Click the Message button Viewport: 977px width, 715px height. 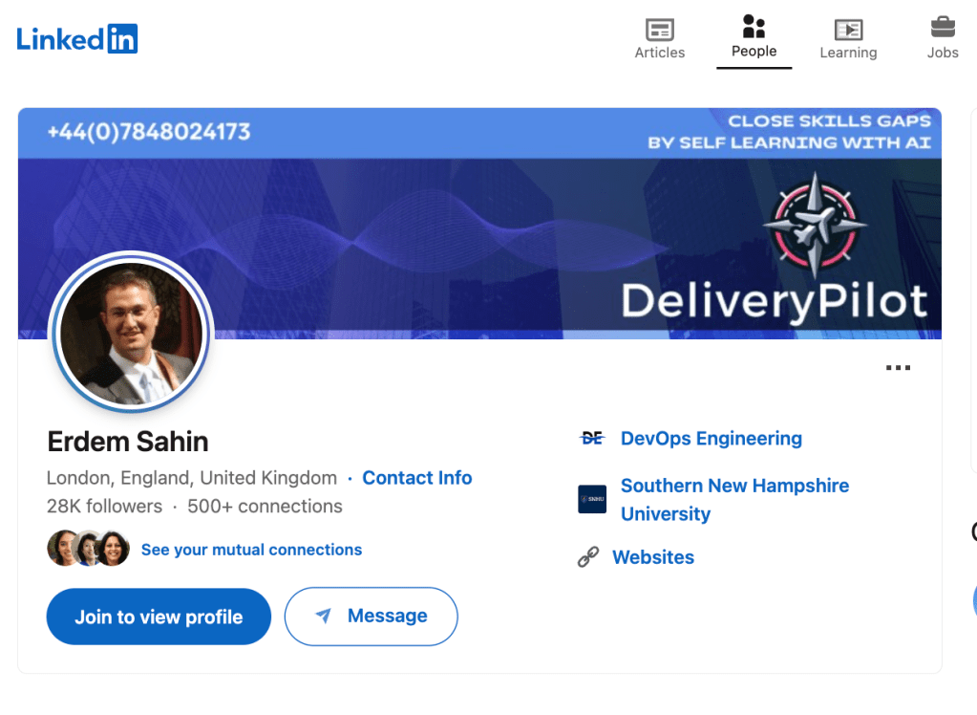372,617
